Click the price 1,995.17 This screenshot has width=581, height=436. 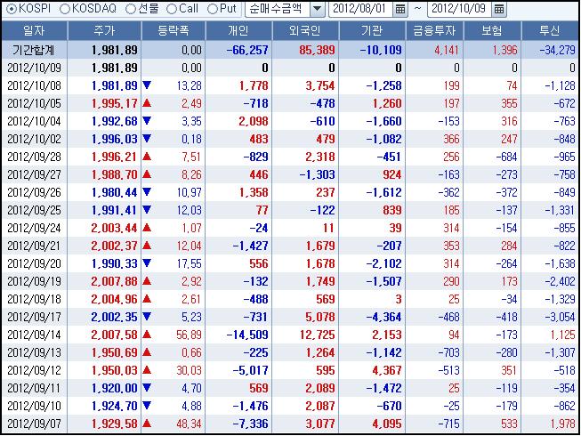(115, 104)
